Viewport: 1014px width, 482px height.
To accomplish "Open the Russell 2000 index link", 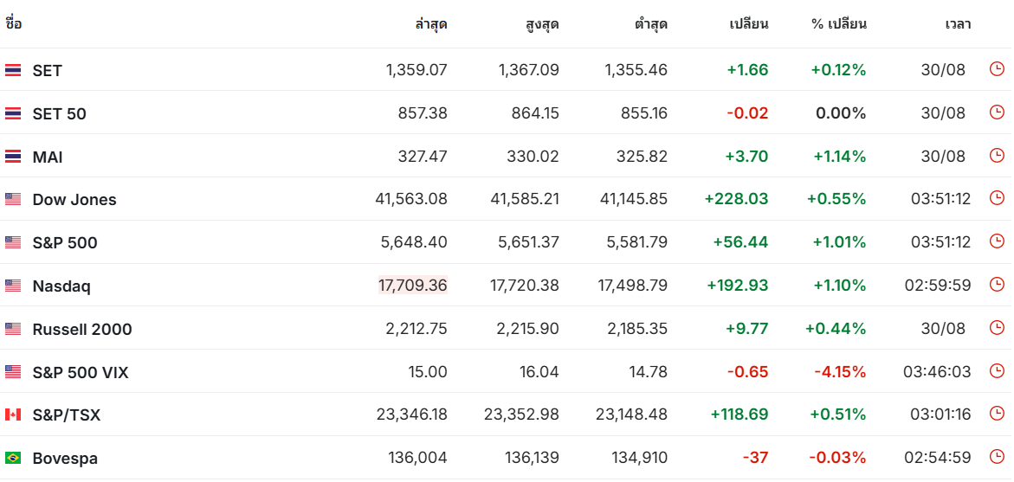I will pyautogui.click(x=82, y=329).
